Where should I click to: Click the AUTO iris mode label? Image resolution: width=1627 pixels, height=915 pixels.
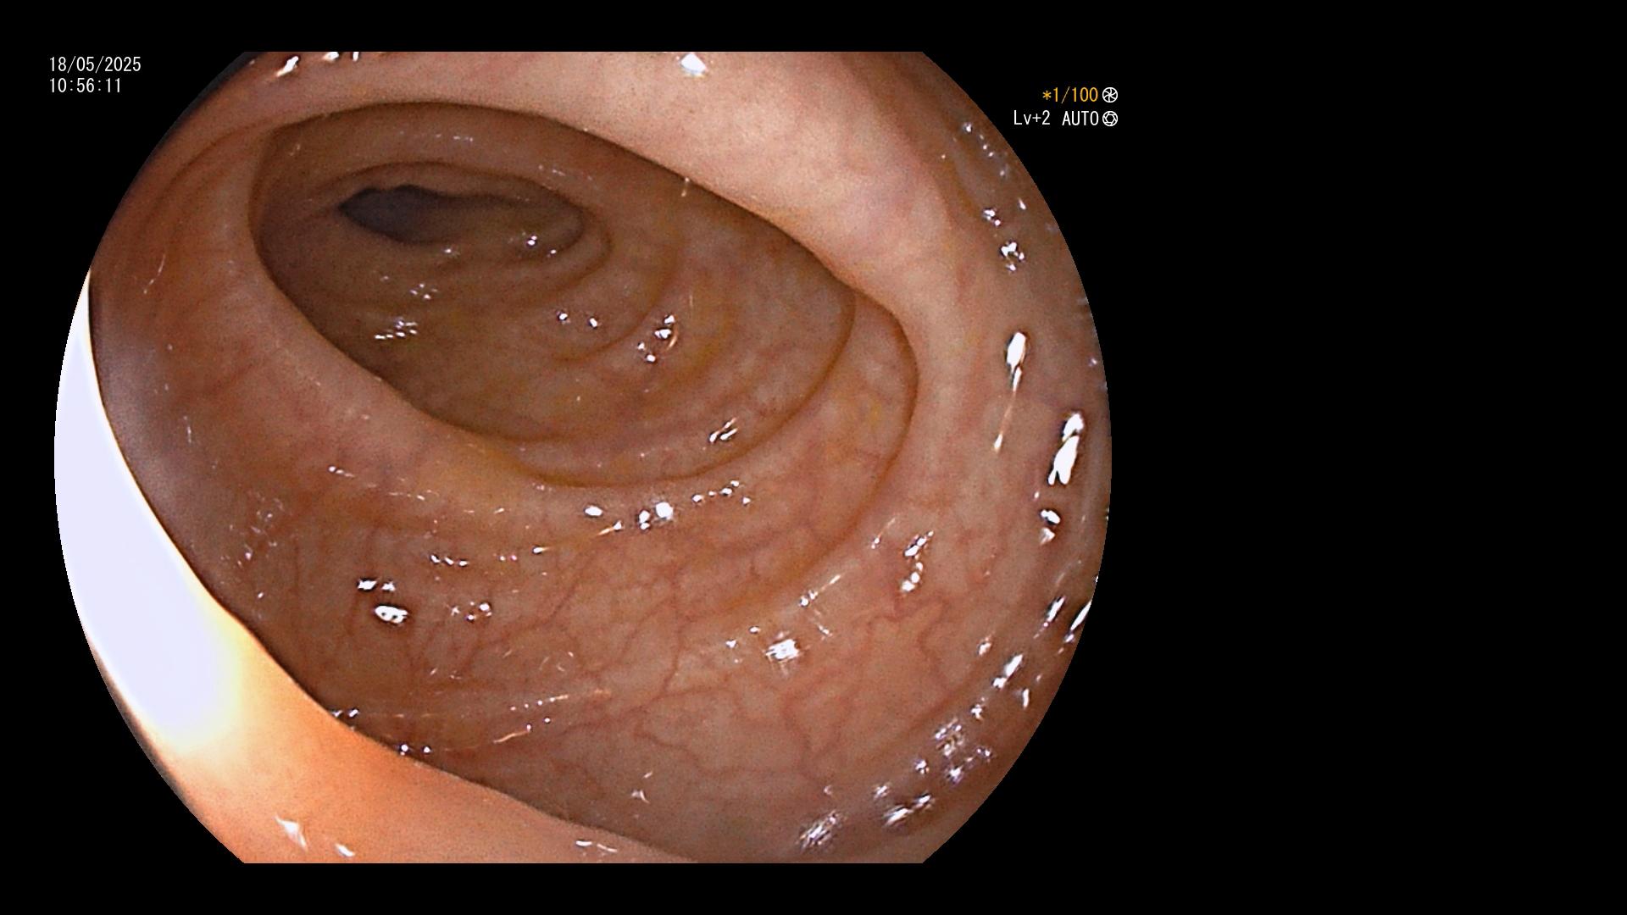click(x=1080, y=119)
